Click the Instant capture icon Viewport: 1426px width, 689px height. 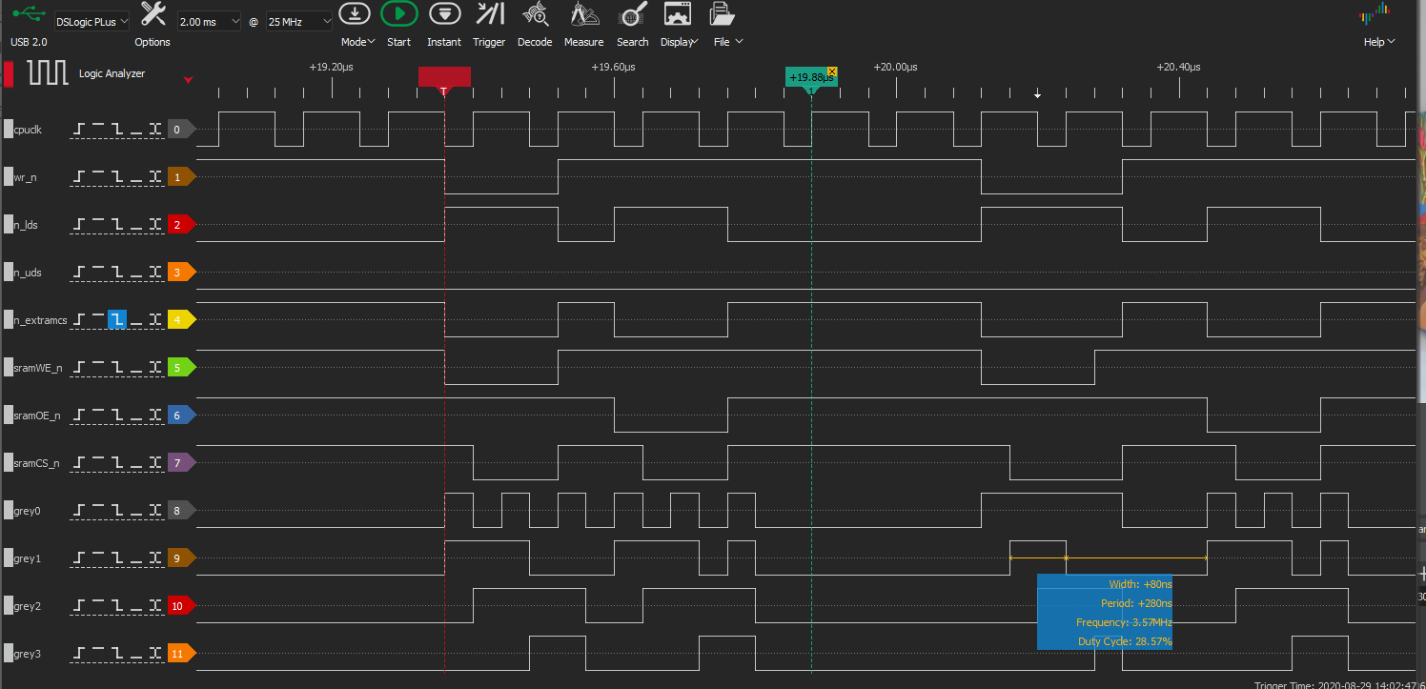(443, 14)
